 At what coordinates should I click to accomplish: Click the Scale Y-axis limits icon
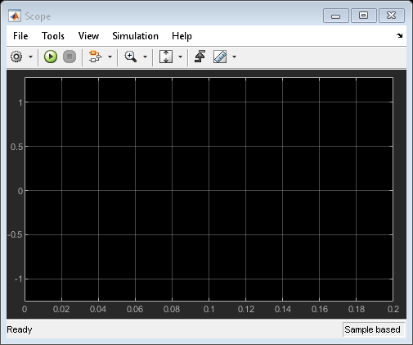pyautogui.click(x=166, y=57)
